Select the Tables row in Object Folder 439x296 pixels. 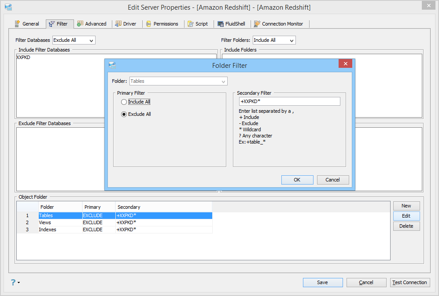[x=114, y=215]
